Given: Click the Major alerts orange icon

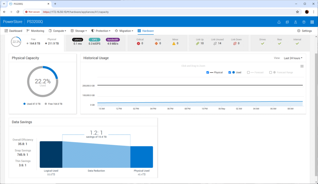Looking at the screenshot, I should pyautogui.click(x=156, y=43).
